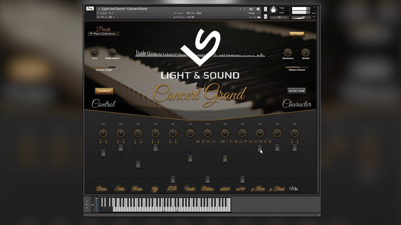Open the FF Piano Collections presets dropdown
Image resolution: width=401 pixels, height=225 pixels.
(104, 34)
